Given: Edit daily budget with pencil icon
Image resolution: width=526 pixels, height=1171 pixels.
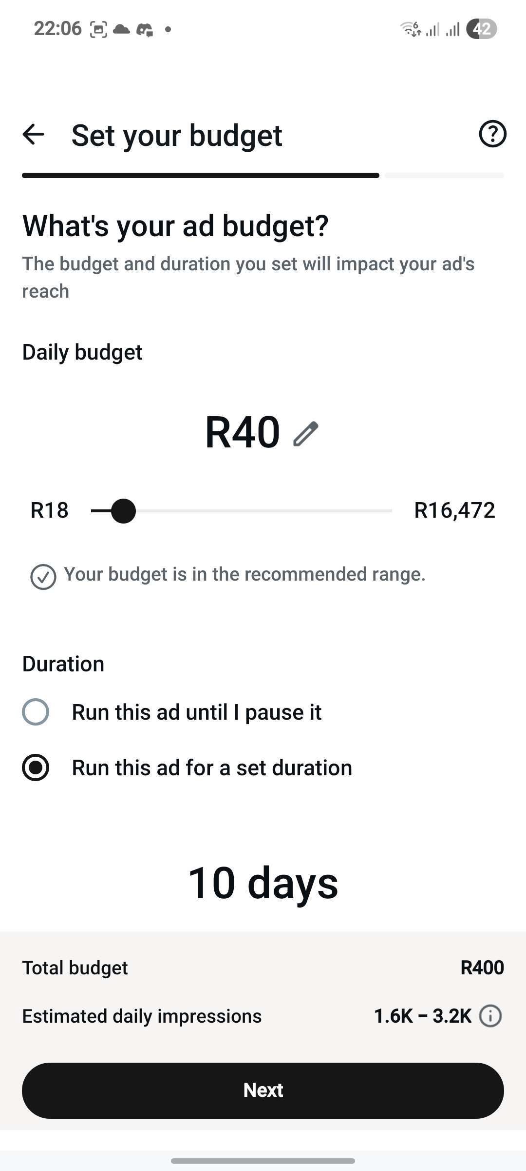Looking at the screenshot, I should (x=305, y=434).
